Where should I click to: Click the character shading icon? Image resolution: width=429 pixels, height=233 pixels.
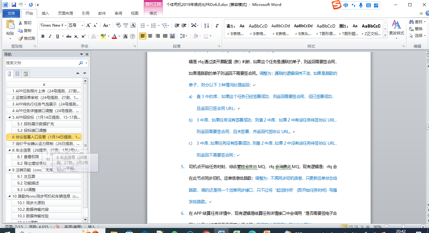tap(125, 36)
